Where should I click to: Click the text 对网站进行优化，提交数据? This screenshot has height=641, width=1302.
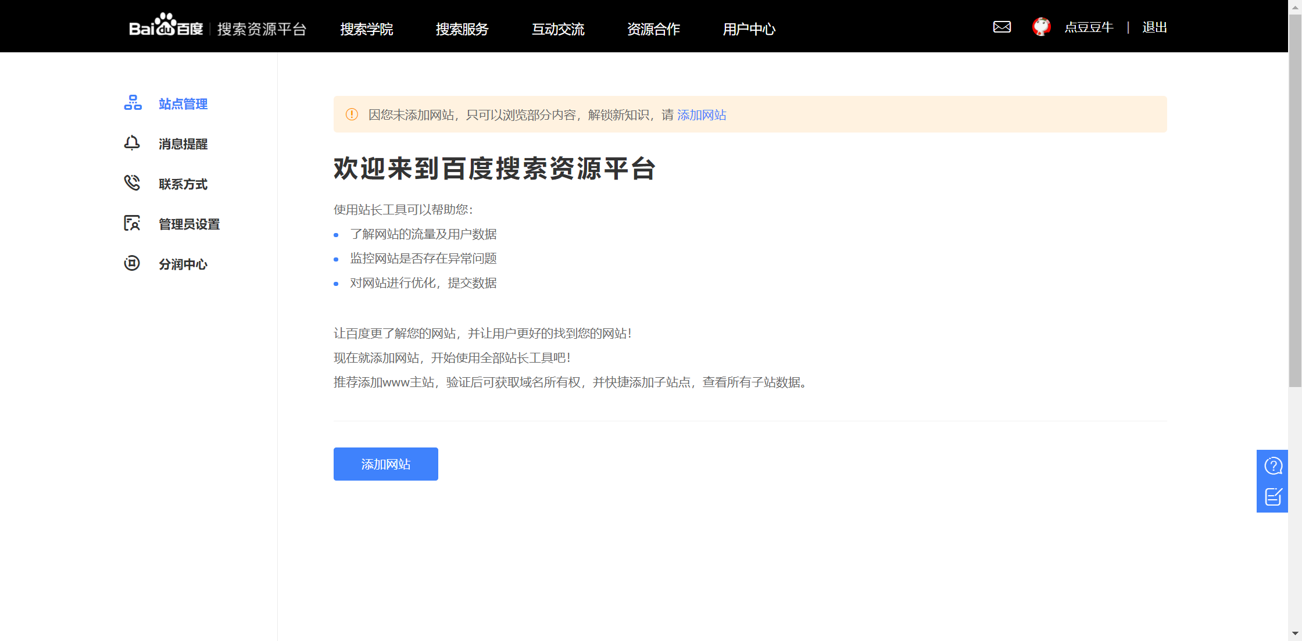tap(423, 283)
